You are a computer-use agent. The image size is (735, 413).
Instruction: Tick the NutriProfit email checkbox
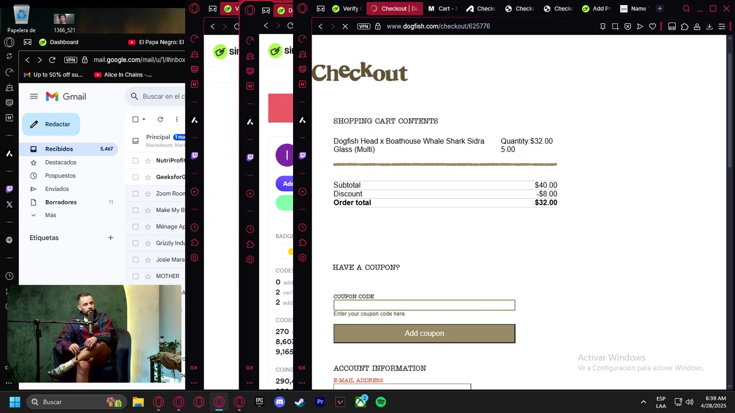pyautogui.click(x=136, y=161)
